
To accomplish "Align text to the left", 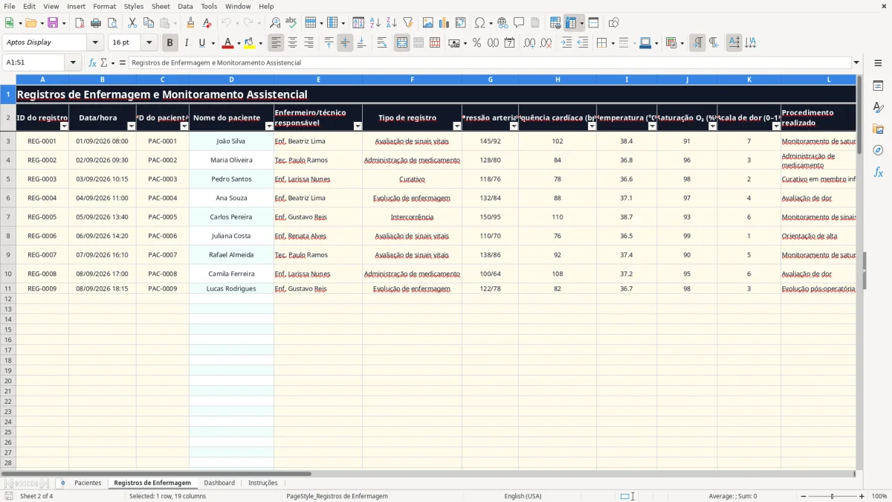I will [276, 43].
